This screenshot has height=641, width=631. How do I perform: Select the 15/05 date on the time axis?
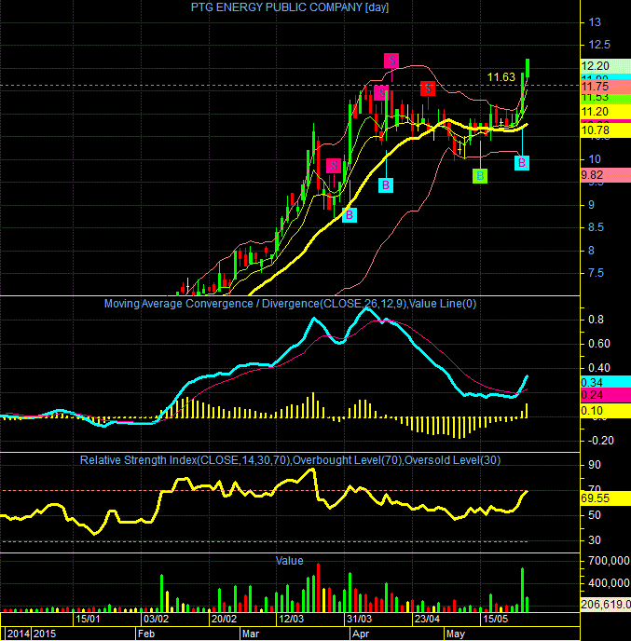[495, 619]
